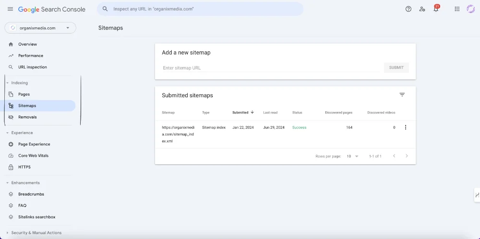480x239 pixels.
Task: Click the Type column header
Action: [206, 113]
